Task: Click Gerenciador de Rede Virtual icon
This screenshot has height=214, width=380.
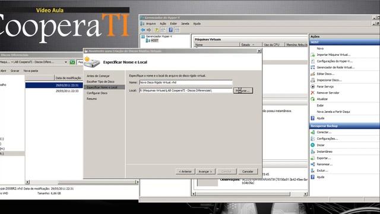Action: pos(313,67)
